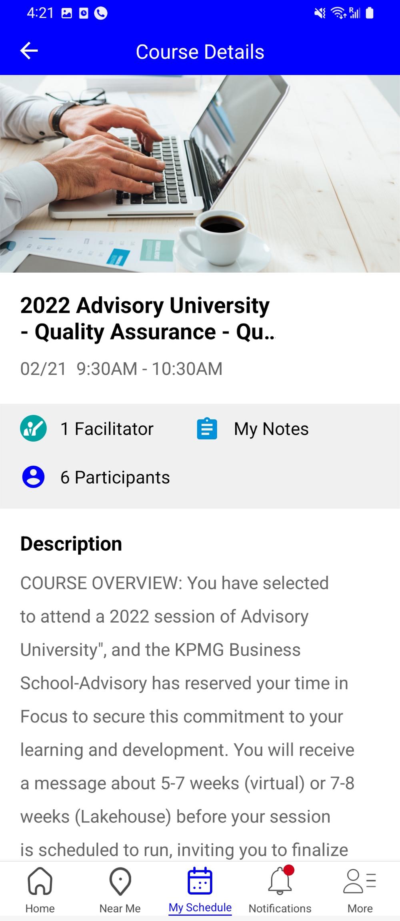This screenshot has width=400, height=921.
Task: View the 6 Participants list
Action: click(115, 477)
